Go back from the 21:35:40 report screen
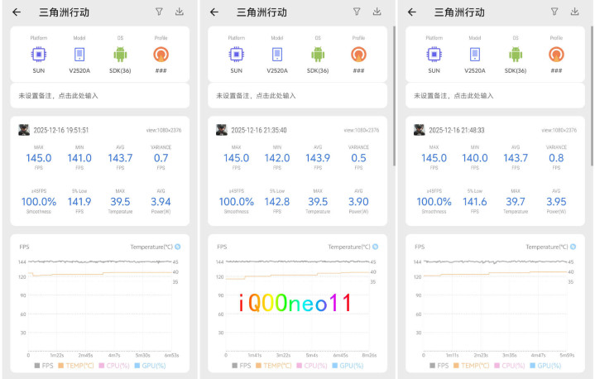The height and width of the screenshot is (379, 595). click(214, 12)
